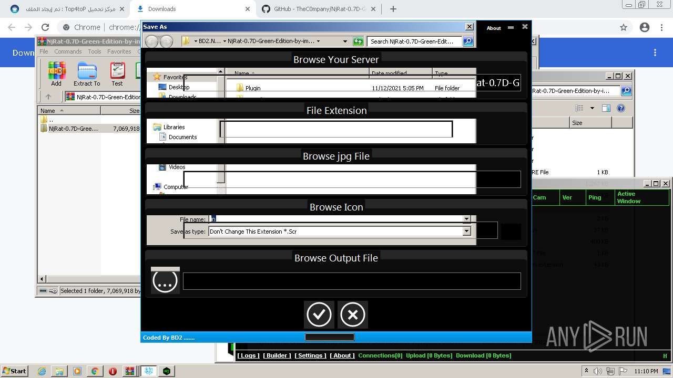The width and height of the screenshot is (673, 378).
Task: Open explorer help question mark icon
Action: (x=621, y=108)
